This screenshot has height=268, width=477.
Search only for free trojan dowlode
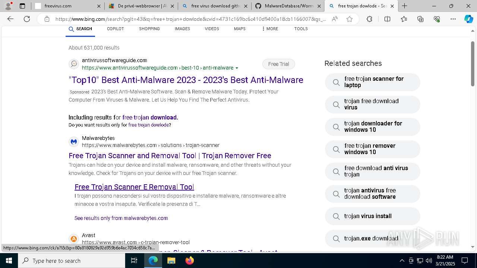click(149, 125)
